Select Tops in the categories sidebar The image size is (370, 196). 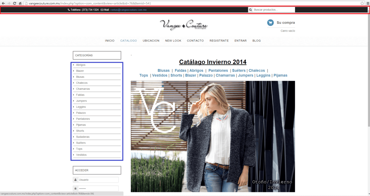point(79,149)
